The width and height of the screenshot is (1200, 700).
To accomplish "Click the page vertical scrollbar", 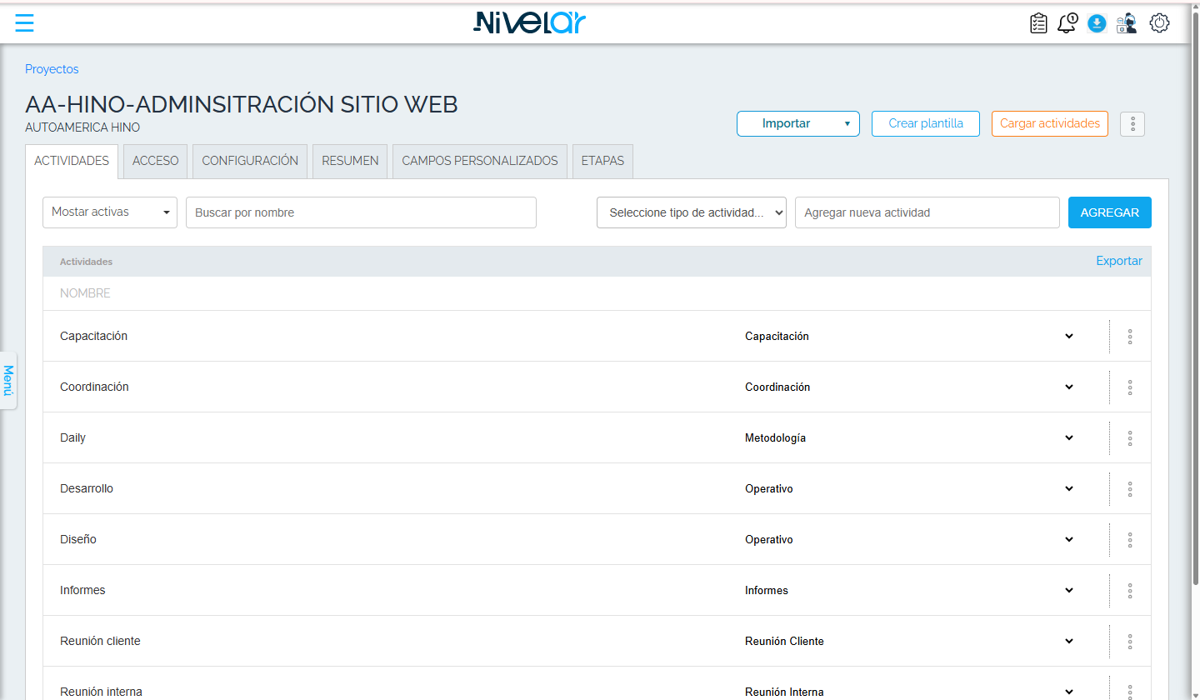I will pyautogui.click(x=1196, y=300).
